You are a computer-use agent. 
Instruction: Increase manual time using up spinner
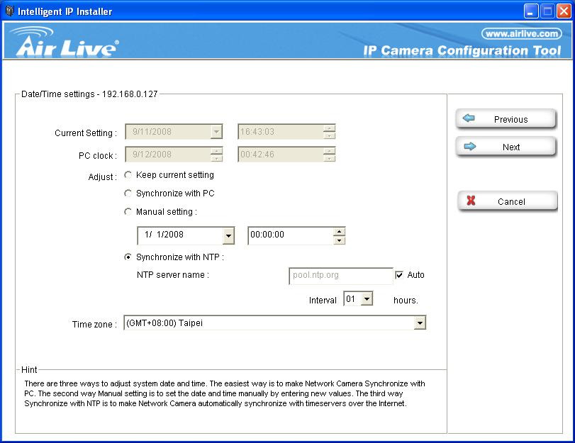point(340,231)
